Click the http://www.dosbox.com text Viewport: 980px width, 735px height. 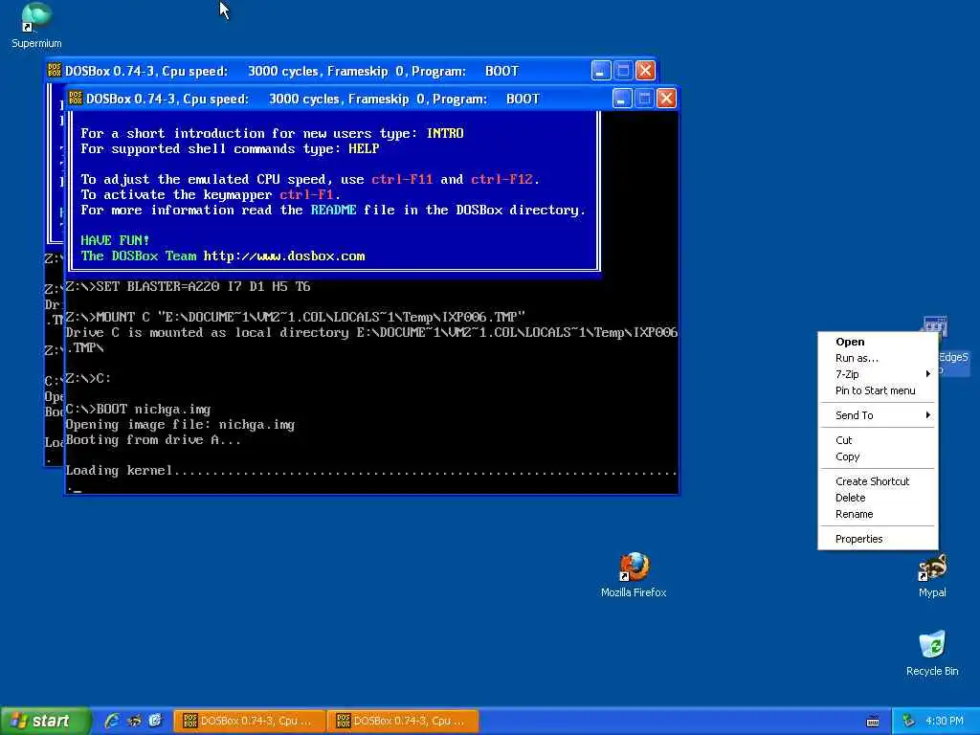coord(284,256)
